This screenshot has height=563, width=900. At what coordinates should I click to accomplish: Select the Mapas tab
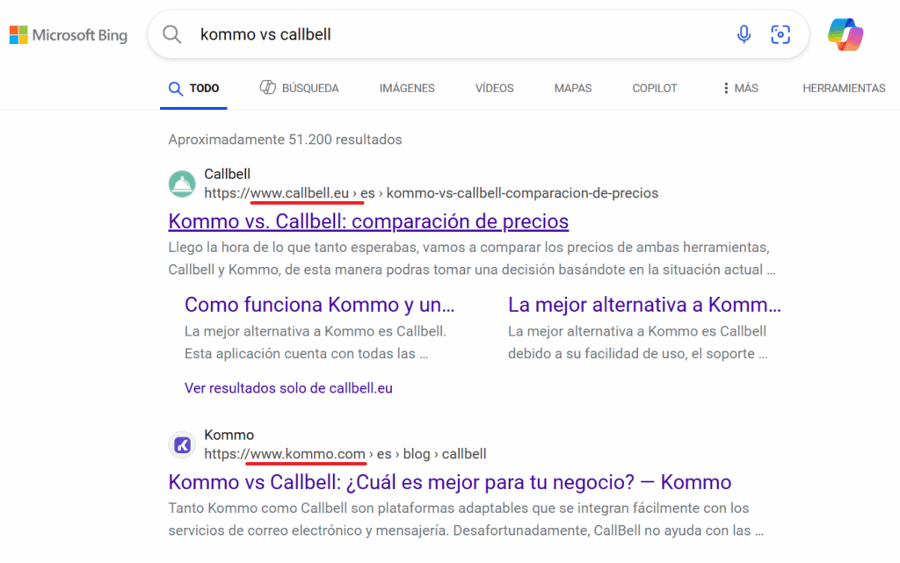[x=572, y=89]
